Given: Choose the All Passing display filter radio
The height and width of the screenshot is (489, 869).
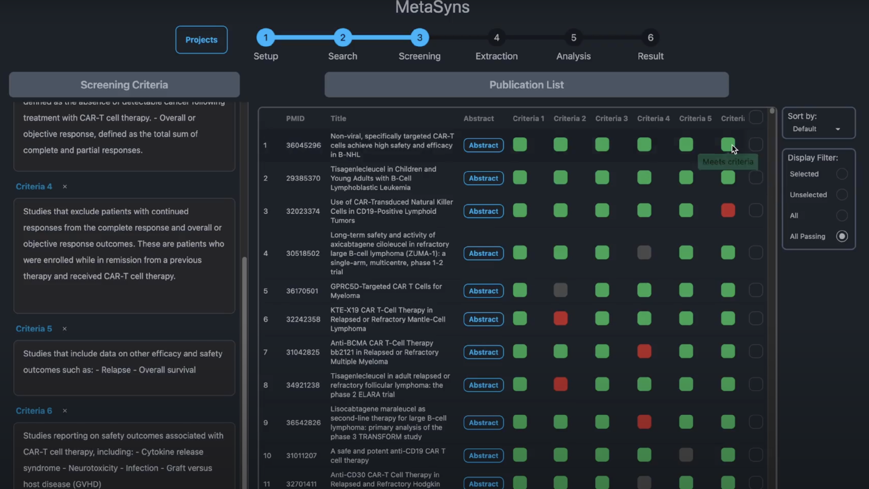Looking at the screenshot, I should click(842, 236).
